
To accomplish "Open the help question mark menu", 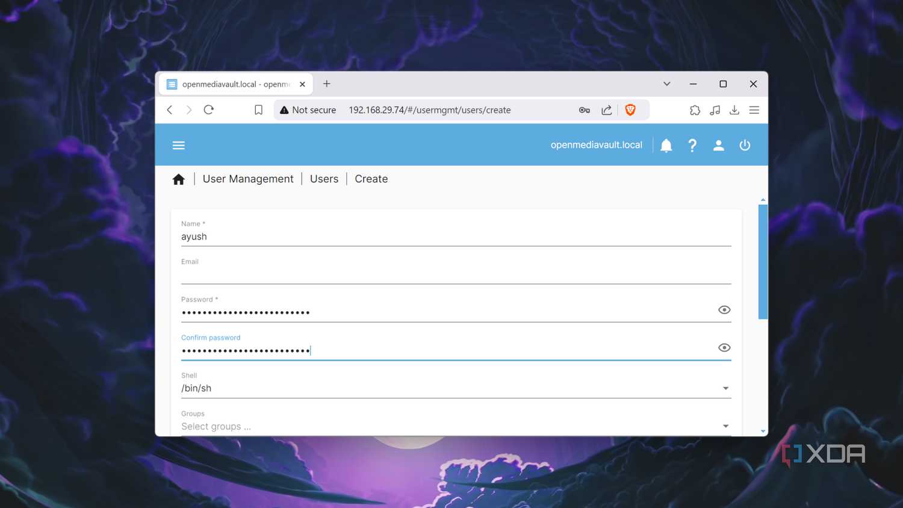I will tap(692, 146).
